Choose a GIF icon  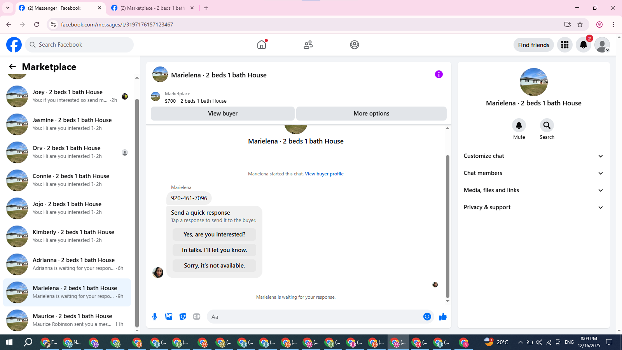click(x=197, y=317)
